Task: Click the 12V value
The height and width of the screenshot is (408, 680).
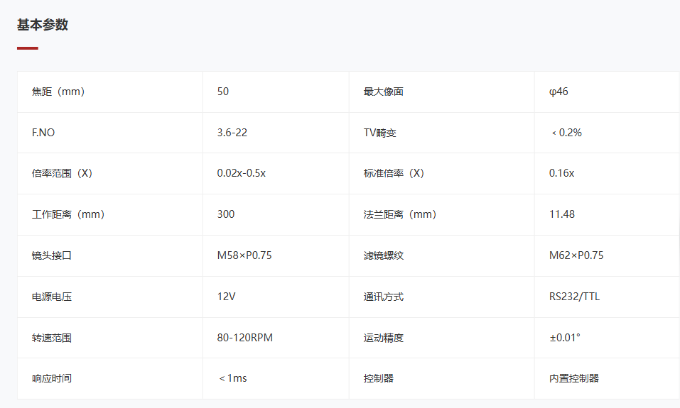Action: (227, 297)
